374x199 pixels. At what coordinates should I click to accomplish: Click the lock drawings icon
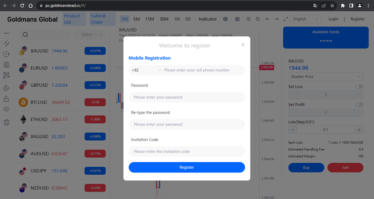click(7, 99)
